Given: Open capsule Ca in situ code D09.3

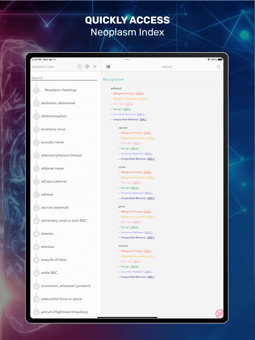Looking at the screenshot, I should (x=137, y=143).
